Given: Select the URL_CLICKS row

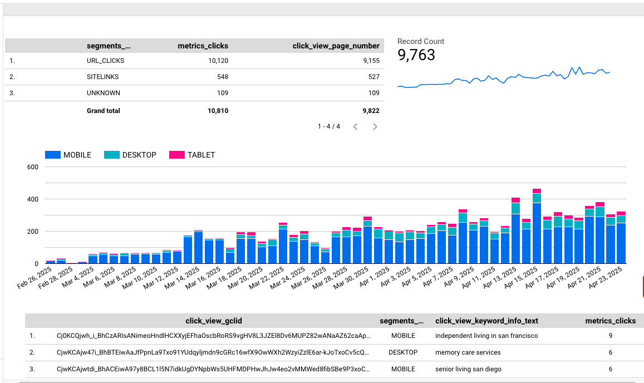Looking at the screenshot, I should pos(105,60).
